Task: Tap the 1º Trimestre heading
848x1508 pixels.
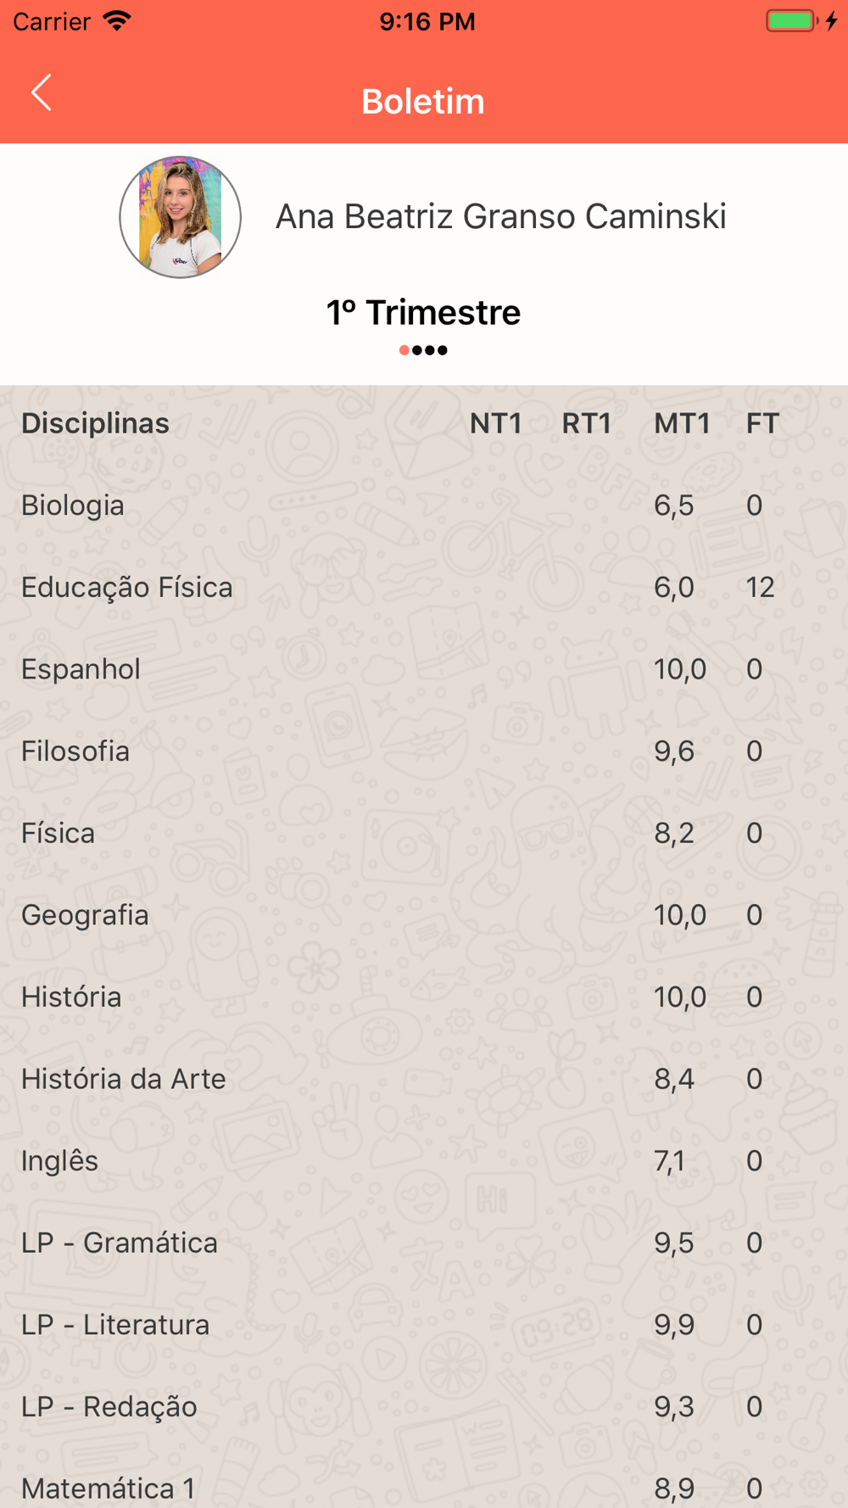Action: coord(423,313)
